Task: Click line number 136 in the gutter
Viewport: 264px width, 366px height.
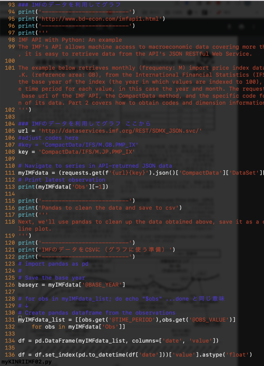Action: [10, 355]
